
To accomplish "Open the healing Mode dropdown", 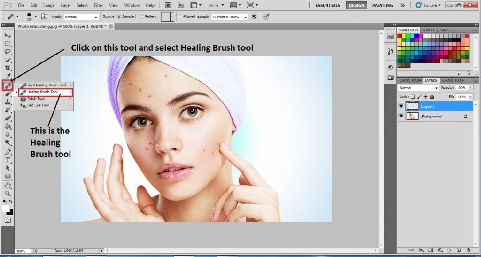I will [81, 17].
